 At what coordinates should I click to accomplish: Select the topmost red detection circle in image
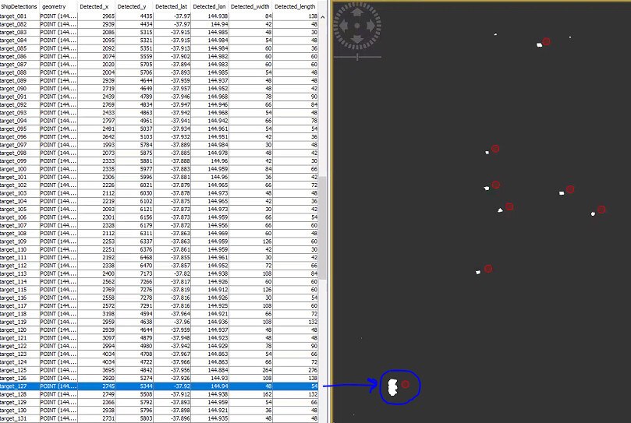(546, 41)
